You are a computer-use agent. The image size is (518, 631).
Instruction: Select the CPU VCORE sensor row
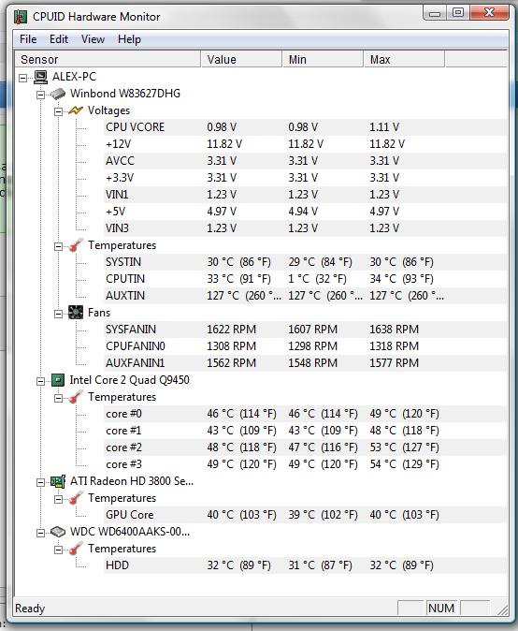coord(305,127)
